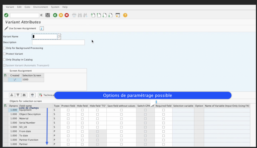257x148 pixels.
Task: Click the blue information icon
Action: [42, 28]
